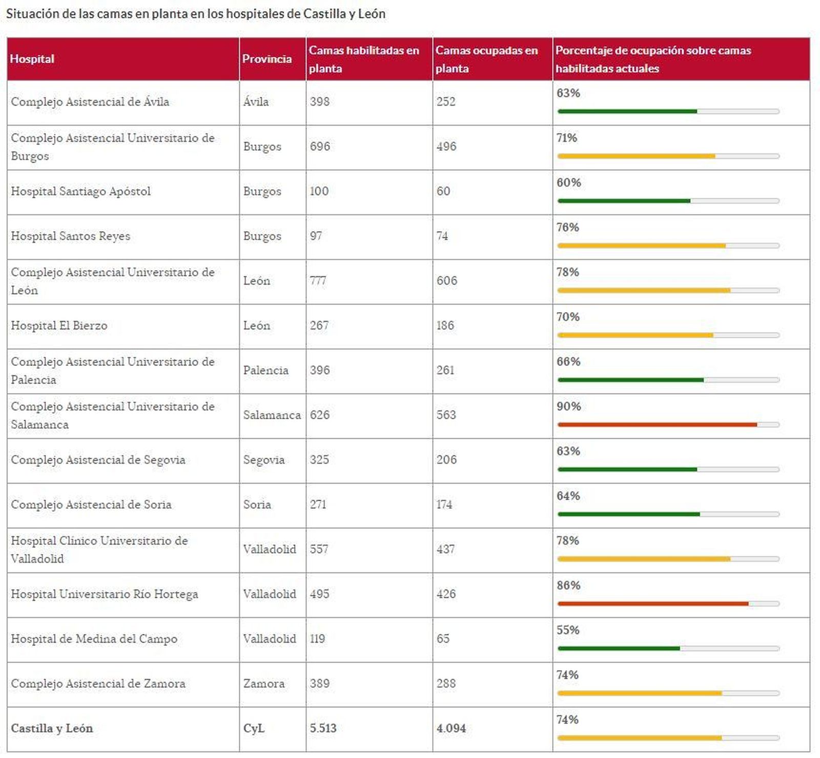Select Hospital Santiago Apóstol name cell
Image resolution: width=820 pixels, height=758 pixels.
(80, 192)
